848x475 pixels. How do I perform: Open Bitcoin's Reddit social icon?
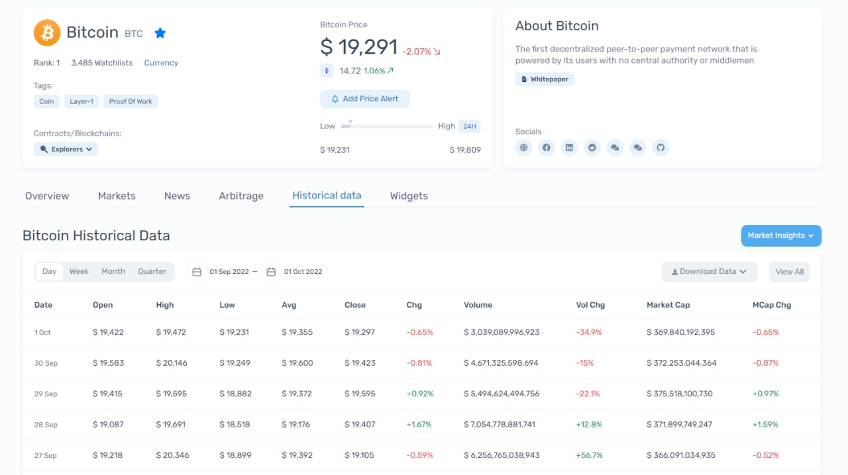pos(592,148)
